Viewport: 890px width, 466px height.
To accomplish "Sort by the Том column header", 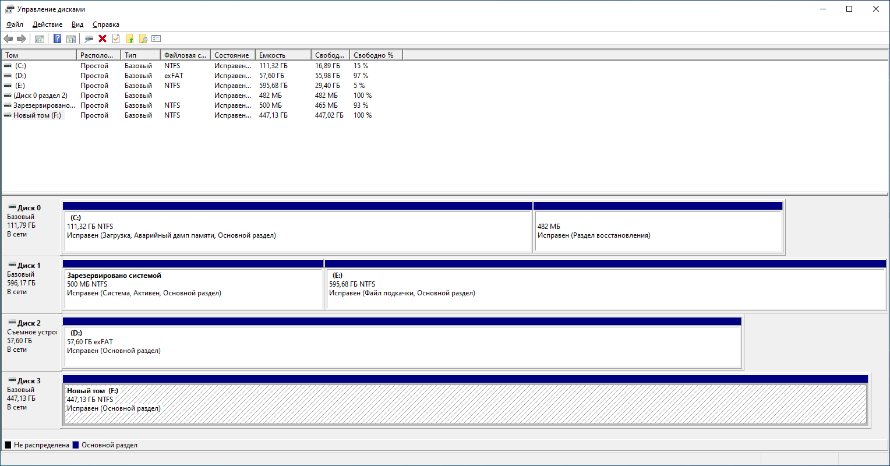I will pyautogui.click(x=40, y=55).
